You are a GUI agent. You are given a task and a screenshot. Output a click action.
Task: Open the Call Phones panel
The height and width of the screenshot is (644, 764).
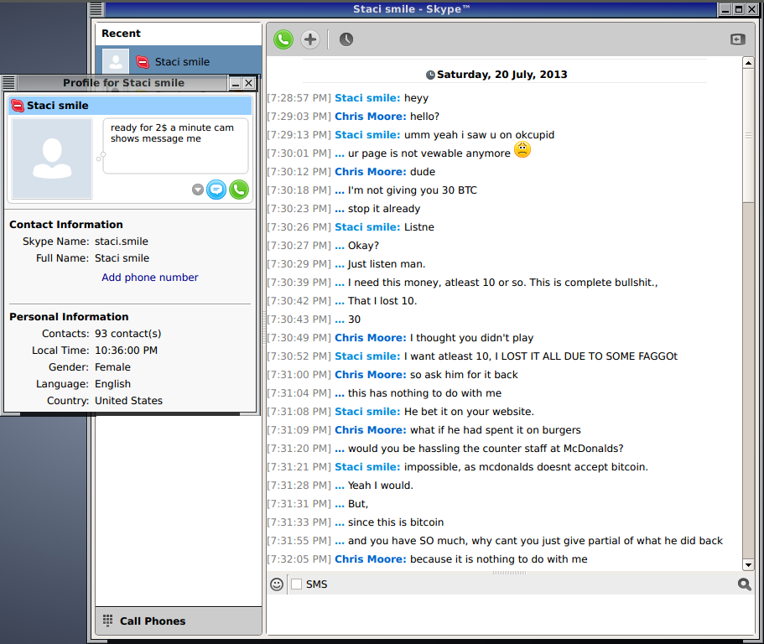pyautogui.click(x=179, y=621)
